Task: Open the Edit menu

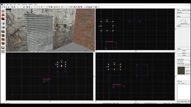Action: [7, 4]
